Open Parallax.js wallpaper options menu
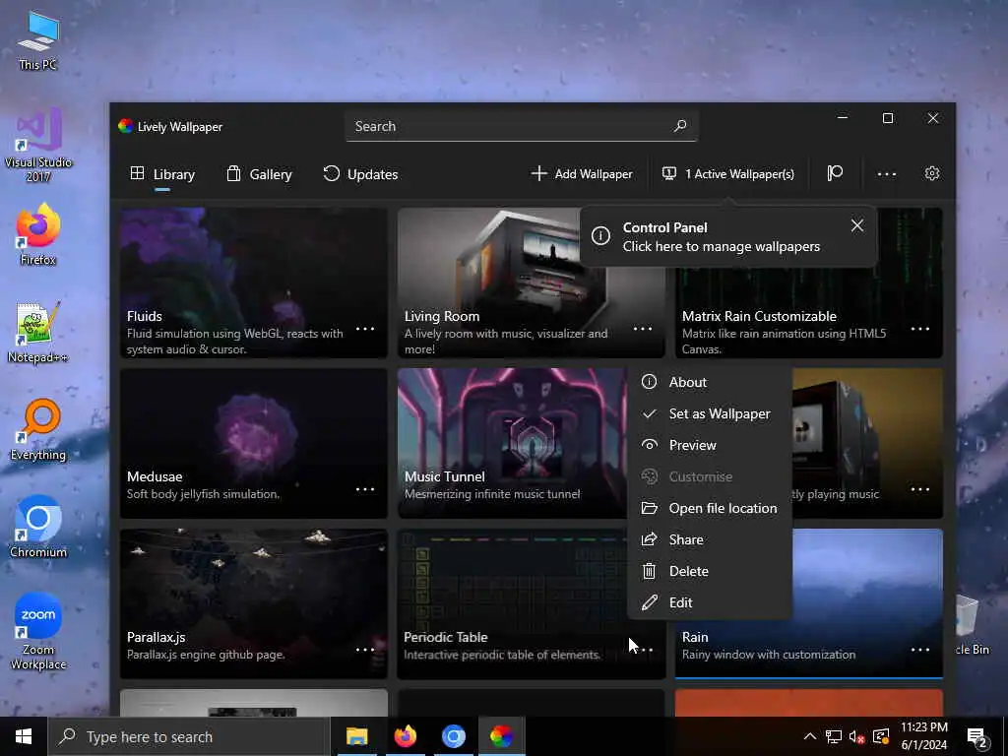Viewport: 1008px width, 756px height. [x=365, y=650]
